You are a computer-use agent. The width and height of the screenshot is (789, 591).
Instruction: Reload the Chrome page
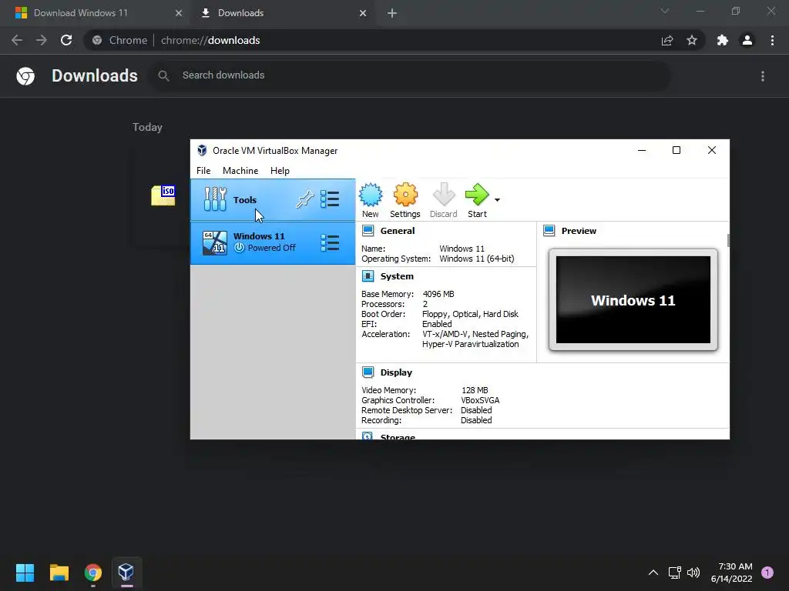(66, 40)
